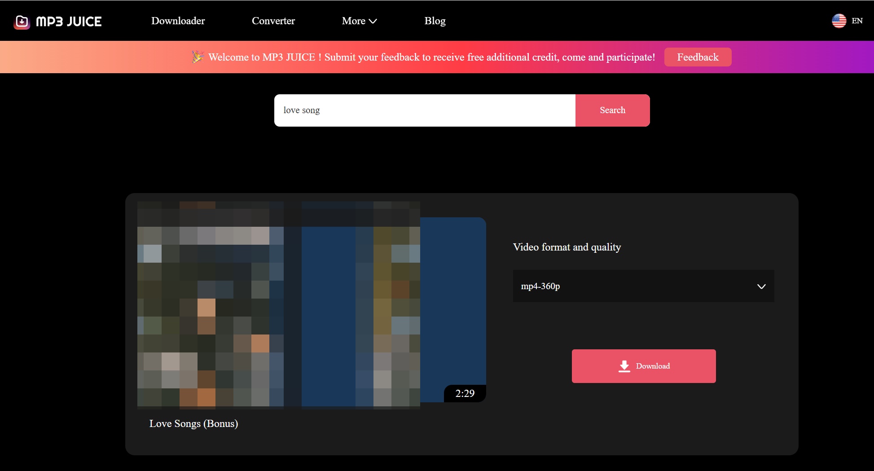This screenshot has height=471, width=874.
Task: Click the MP3 JUICE logo icon
Action: click(x=21, y=21)
